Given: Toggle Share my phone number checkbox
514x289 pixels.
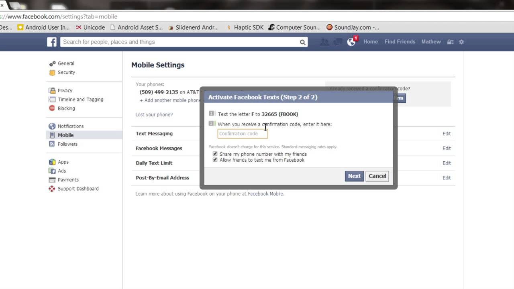Looking at the screenshot, I should 215,154.
